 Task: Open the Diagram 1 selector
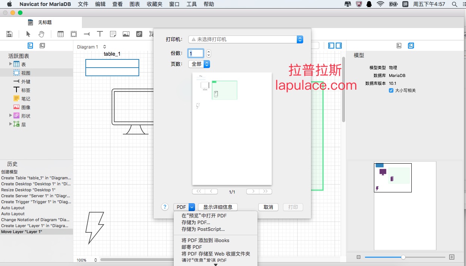pos(92,47)
